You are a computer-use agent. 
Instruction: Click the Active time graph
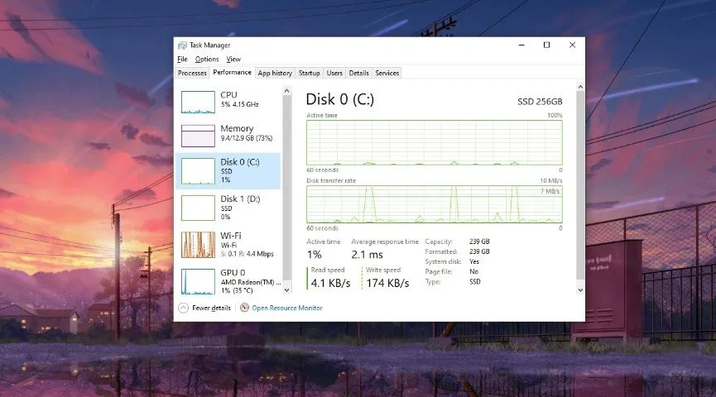pyautogui.click(x=435, y=143)
